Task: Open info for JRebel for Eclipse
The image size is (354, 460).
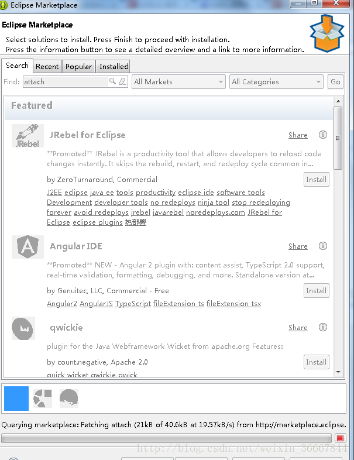Action: 322,135
